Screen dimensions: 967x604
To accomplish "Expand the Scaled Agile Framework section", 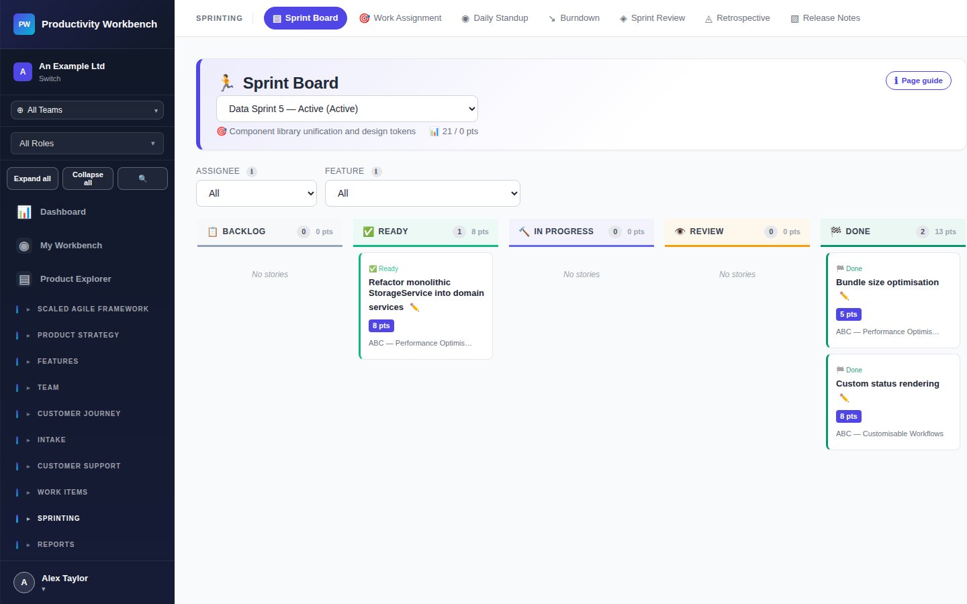I will click(x=87, y=309).
